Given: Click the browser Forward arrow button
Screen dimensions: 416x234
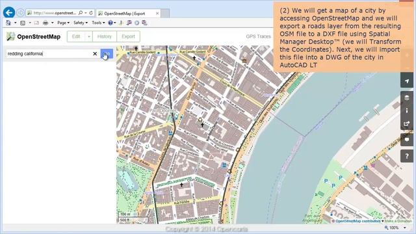Looking at the screenshot, I should tap(20, 13).
